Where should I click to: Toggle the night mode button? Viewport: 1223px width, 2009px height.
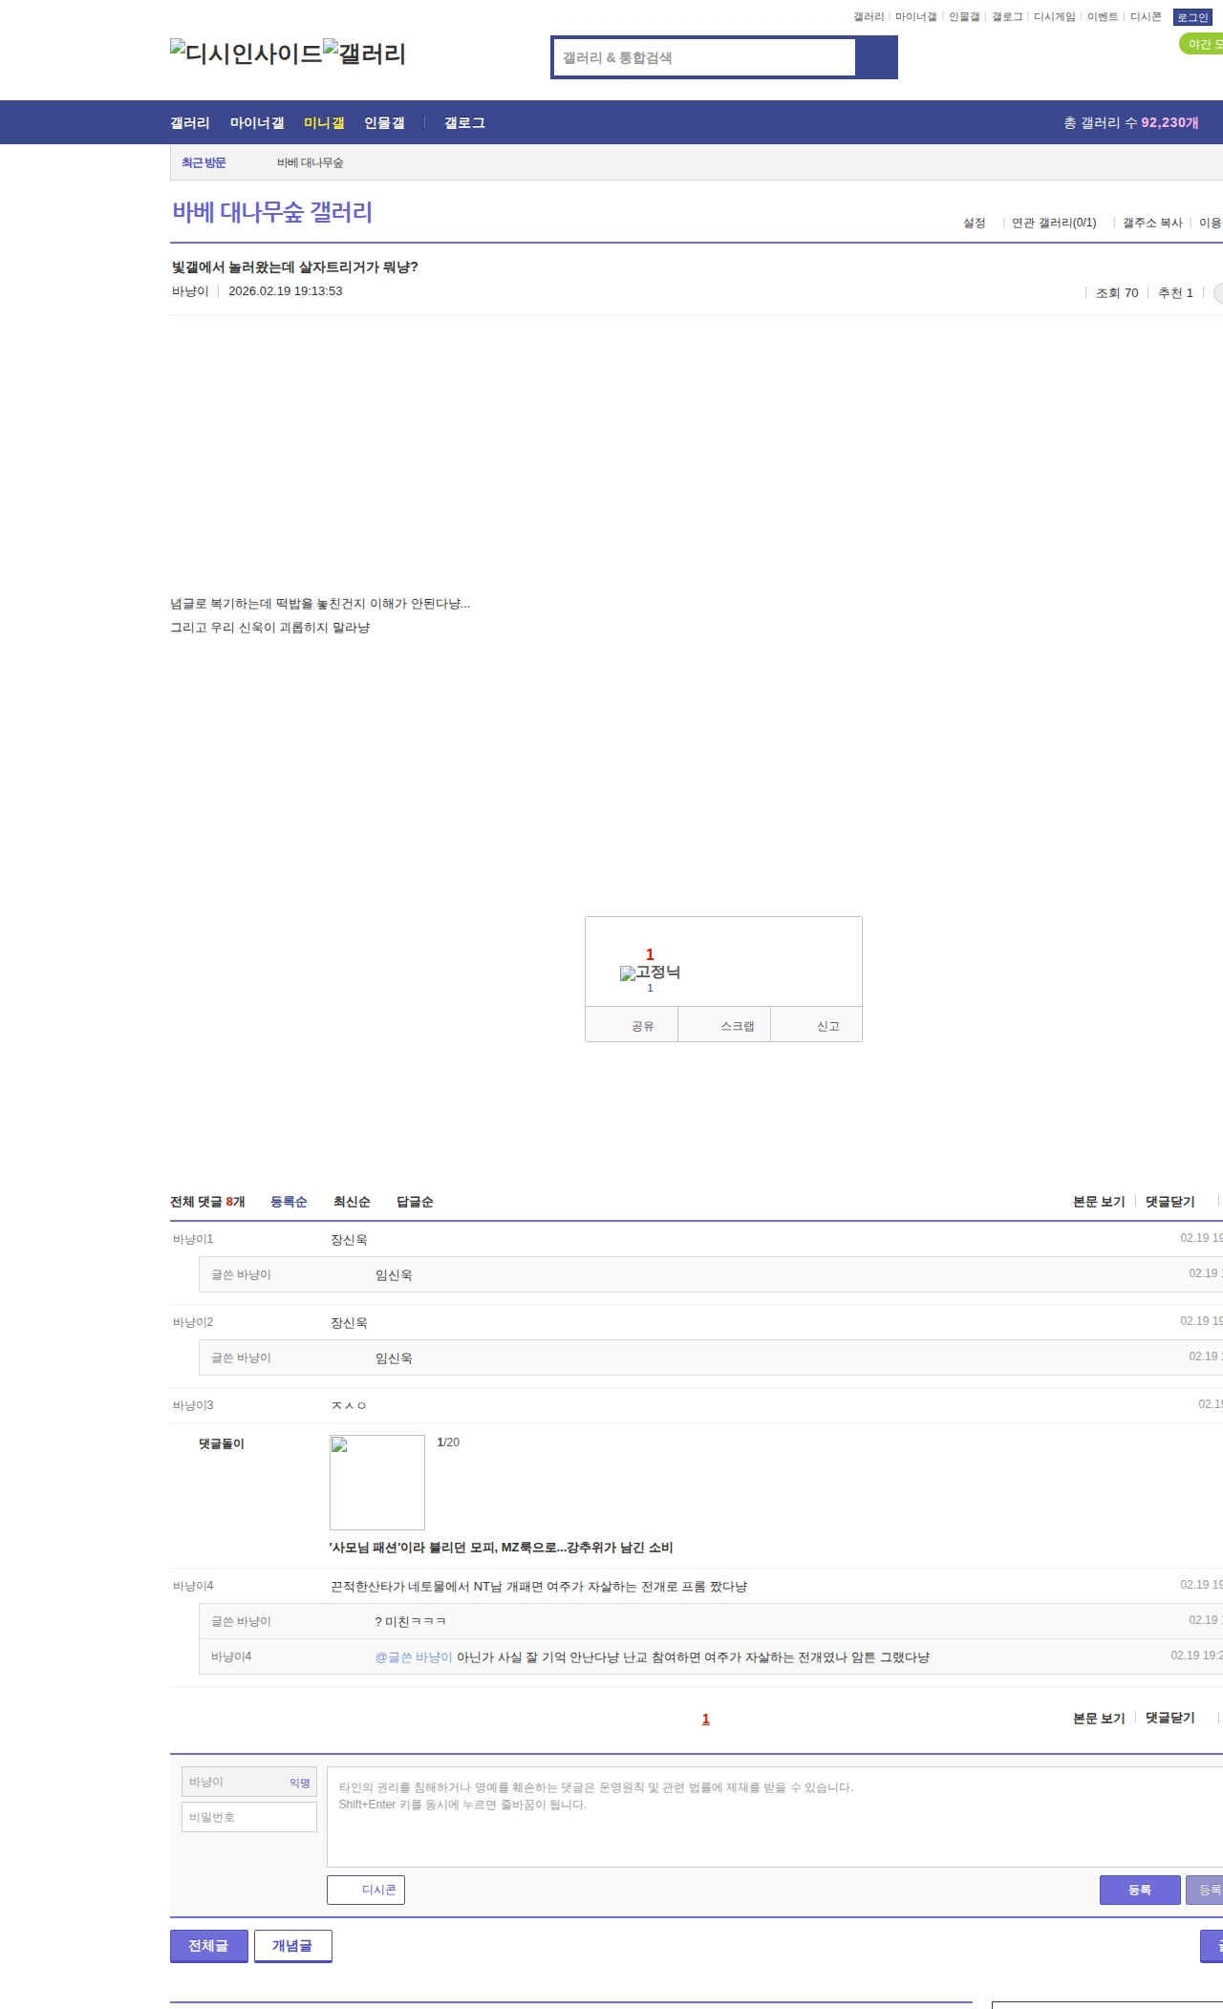pos(1202,44)
